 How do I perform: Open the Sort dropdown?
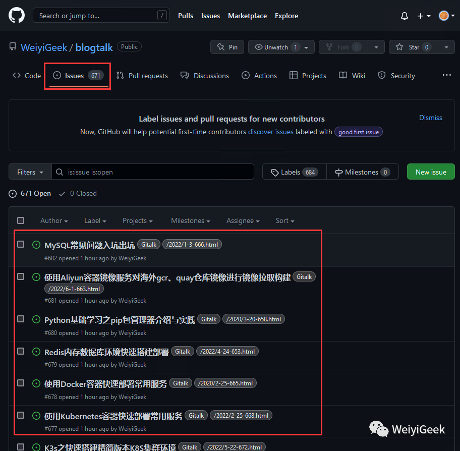pyautogui.click(x=285, y=220)
